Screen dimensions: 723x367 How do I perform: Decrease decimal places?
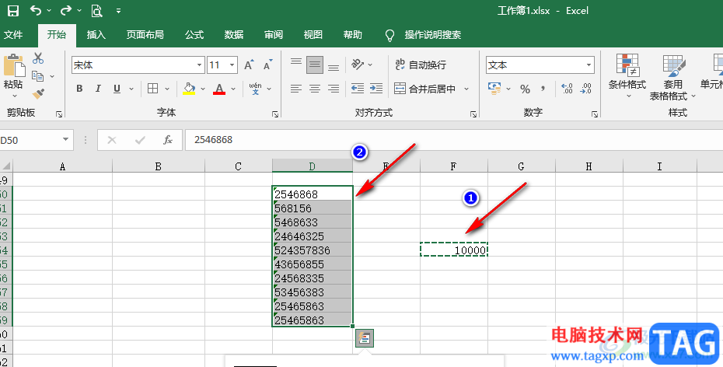tap(585, 89)
